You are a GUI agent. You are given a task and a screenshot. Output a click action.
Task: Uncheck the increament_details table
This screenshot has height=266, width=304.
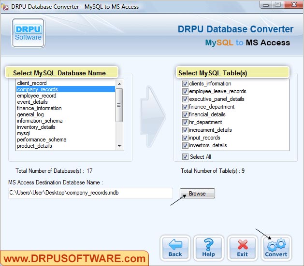(x=185, y=130)
